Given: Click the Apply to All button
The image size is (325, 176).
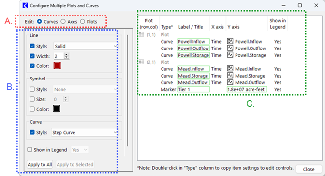Looking at the screenshot, I should coord(40,164).
